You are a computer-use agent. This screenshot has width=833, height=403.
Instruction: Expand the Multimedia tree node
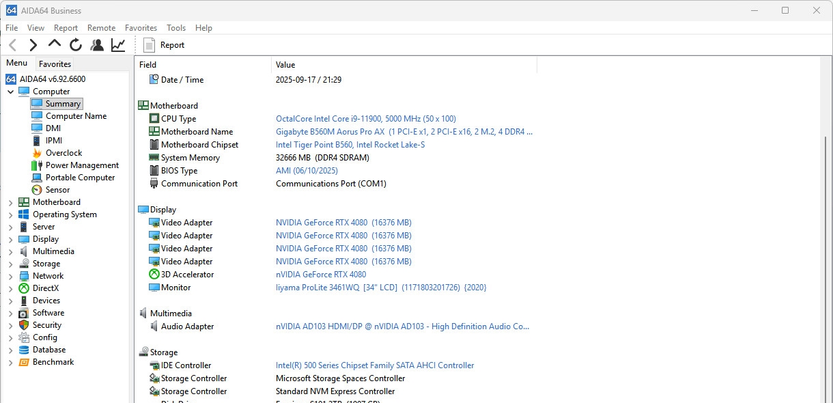pos(10,251)
